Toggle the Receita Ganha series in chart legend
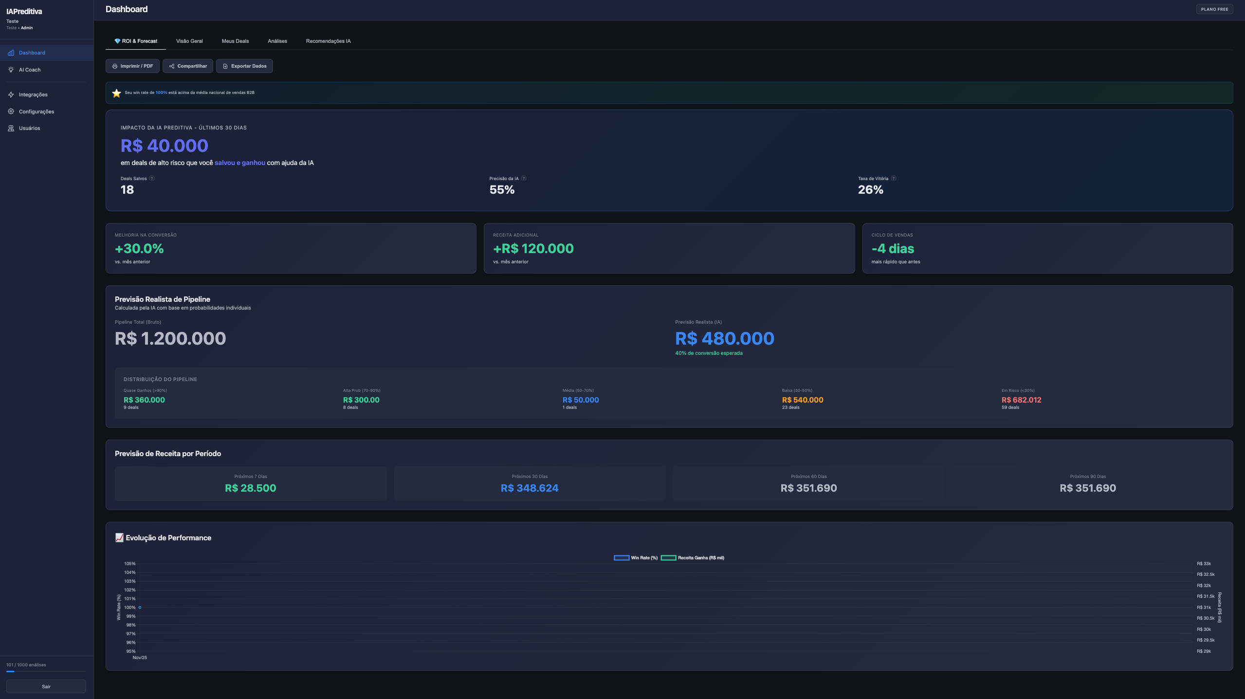Image resolution: width=1245 pixels, height=699 pixels. (693, 557)
